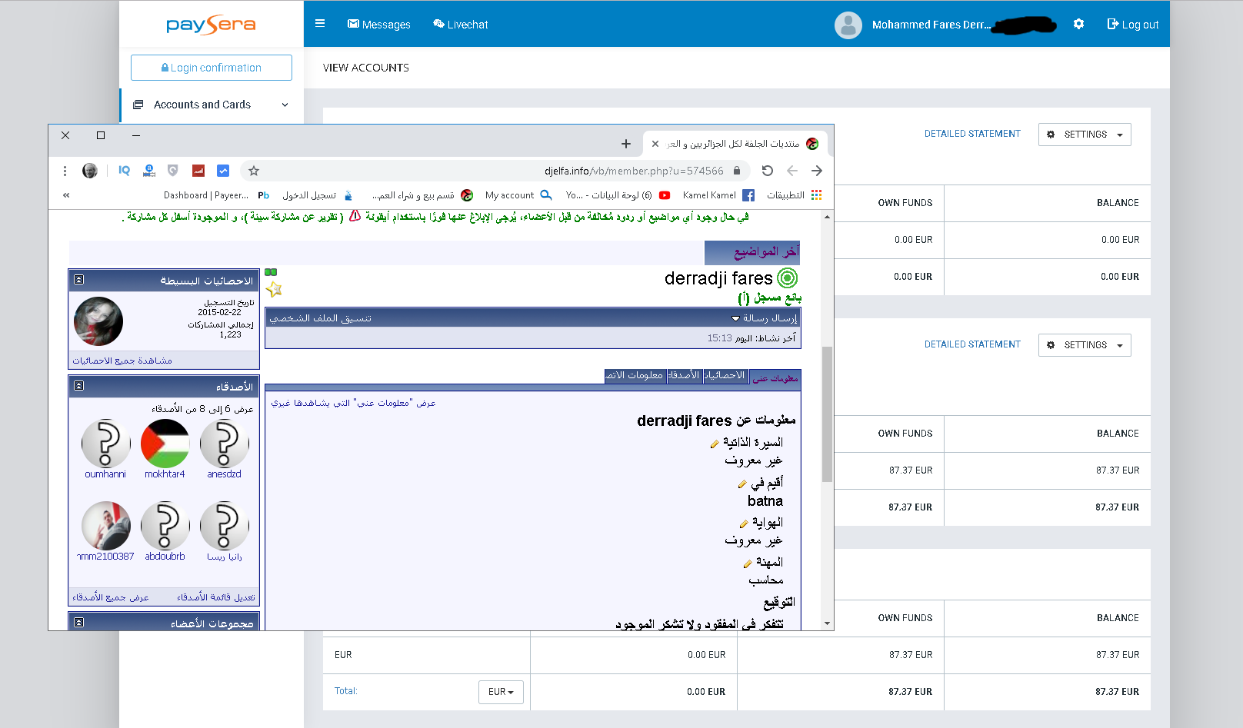Open second DETAILED STATEMENT link
This screenshot has width=1243, height=728.
point(972,344)
